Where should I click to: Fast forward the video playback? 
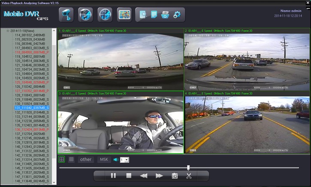(159, 176)
